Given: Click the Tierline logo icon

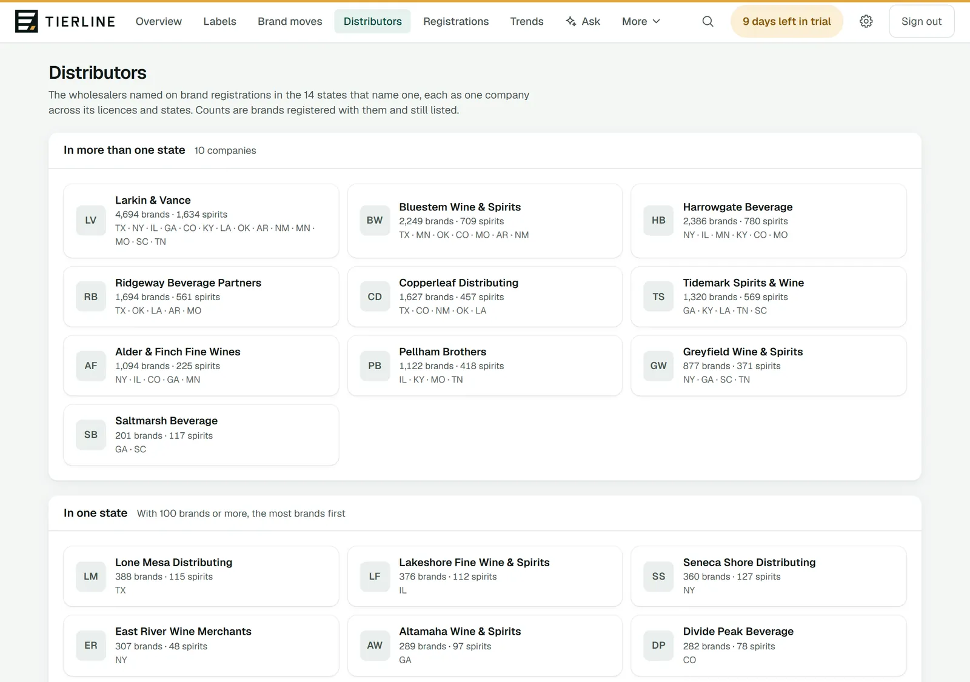Looking at the screenshot, I should click(x=26, y=21).
